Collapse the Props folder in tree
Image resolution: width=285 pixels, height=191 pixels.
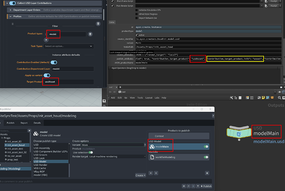[x=2, y=138]
